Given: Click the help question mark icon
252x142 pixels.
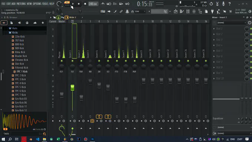Looking at the screenshot, I should click(229, 4).
